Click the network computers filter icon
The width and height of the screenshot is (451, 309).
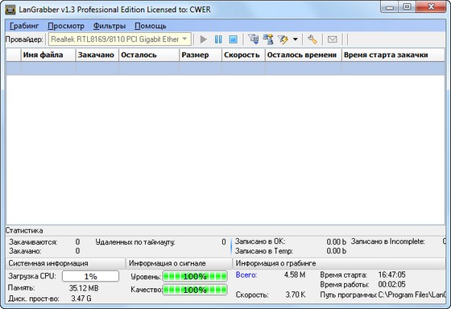coord(268,39)
